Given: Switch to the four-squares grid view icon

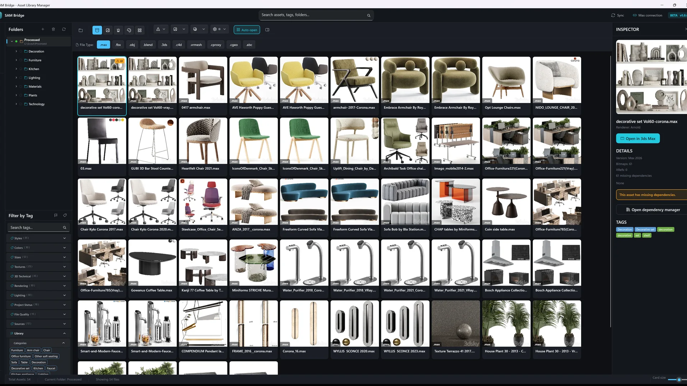Looking at the screenshot, I should pyautogui.click(x=140, y=30).
